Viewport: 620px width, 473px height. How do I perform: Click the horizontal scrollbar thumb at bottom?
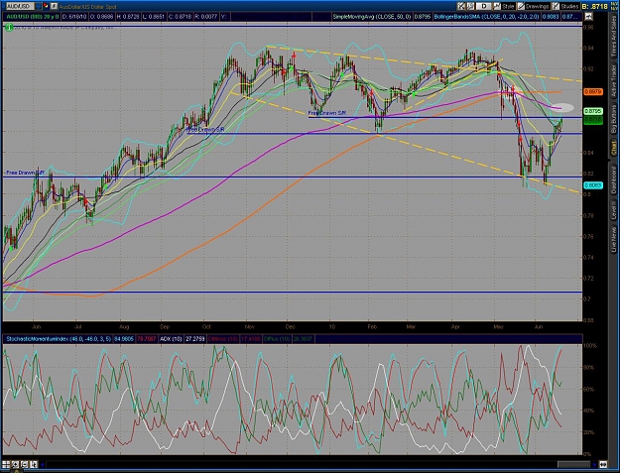coord(573,464)
